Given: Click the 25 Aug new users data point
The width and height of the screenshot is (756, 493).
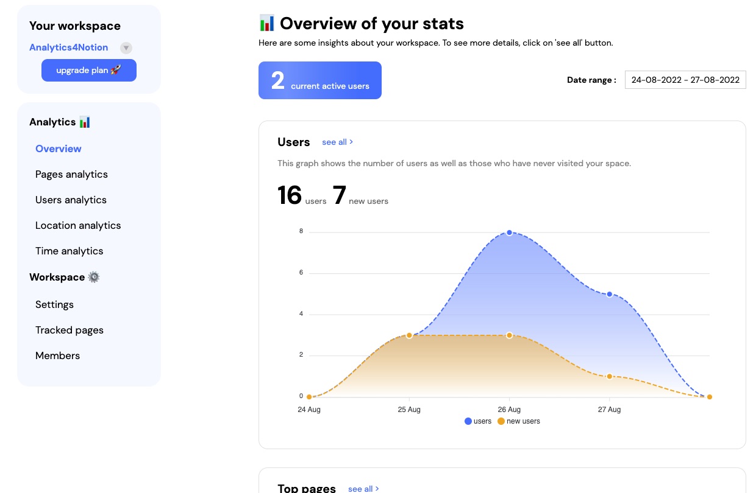Looking at the screenshot, I should point(409,335).
